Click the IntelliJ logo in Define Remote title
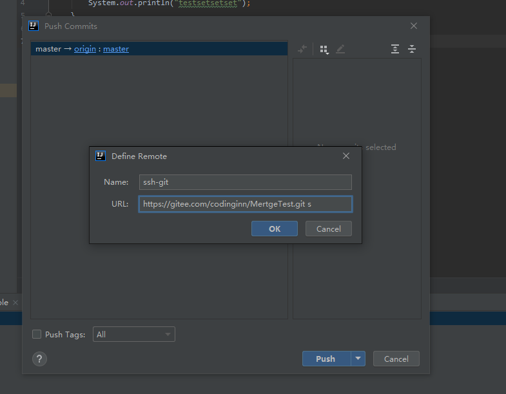 [x=101, y=156]
